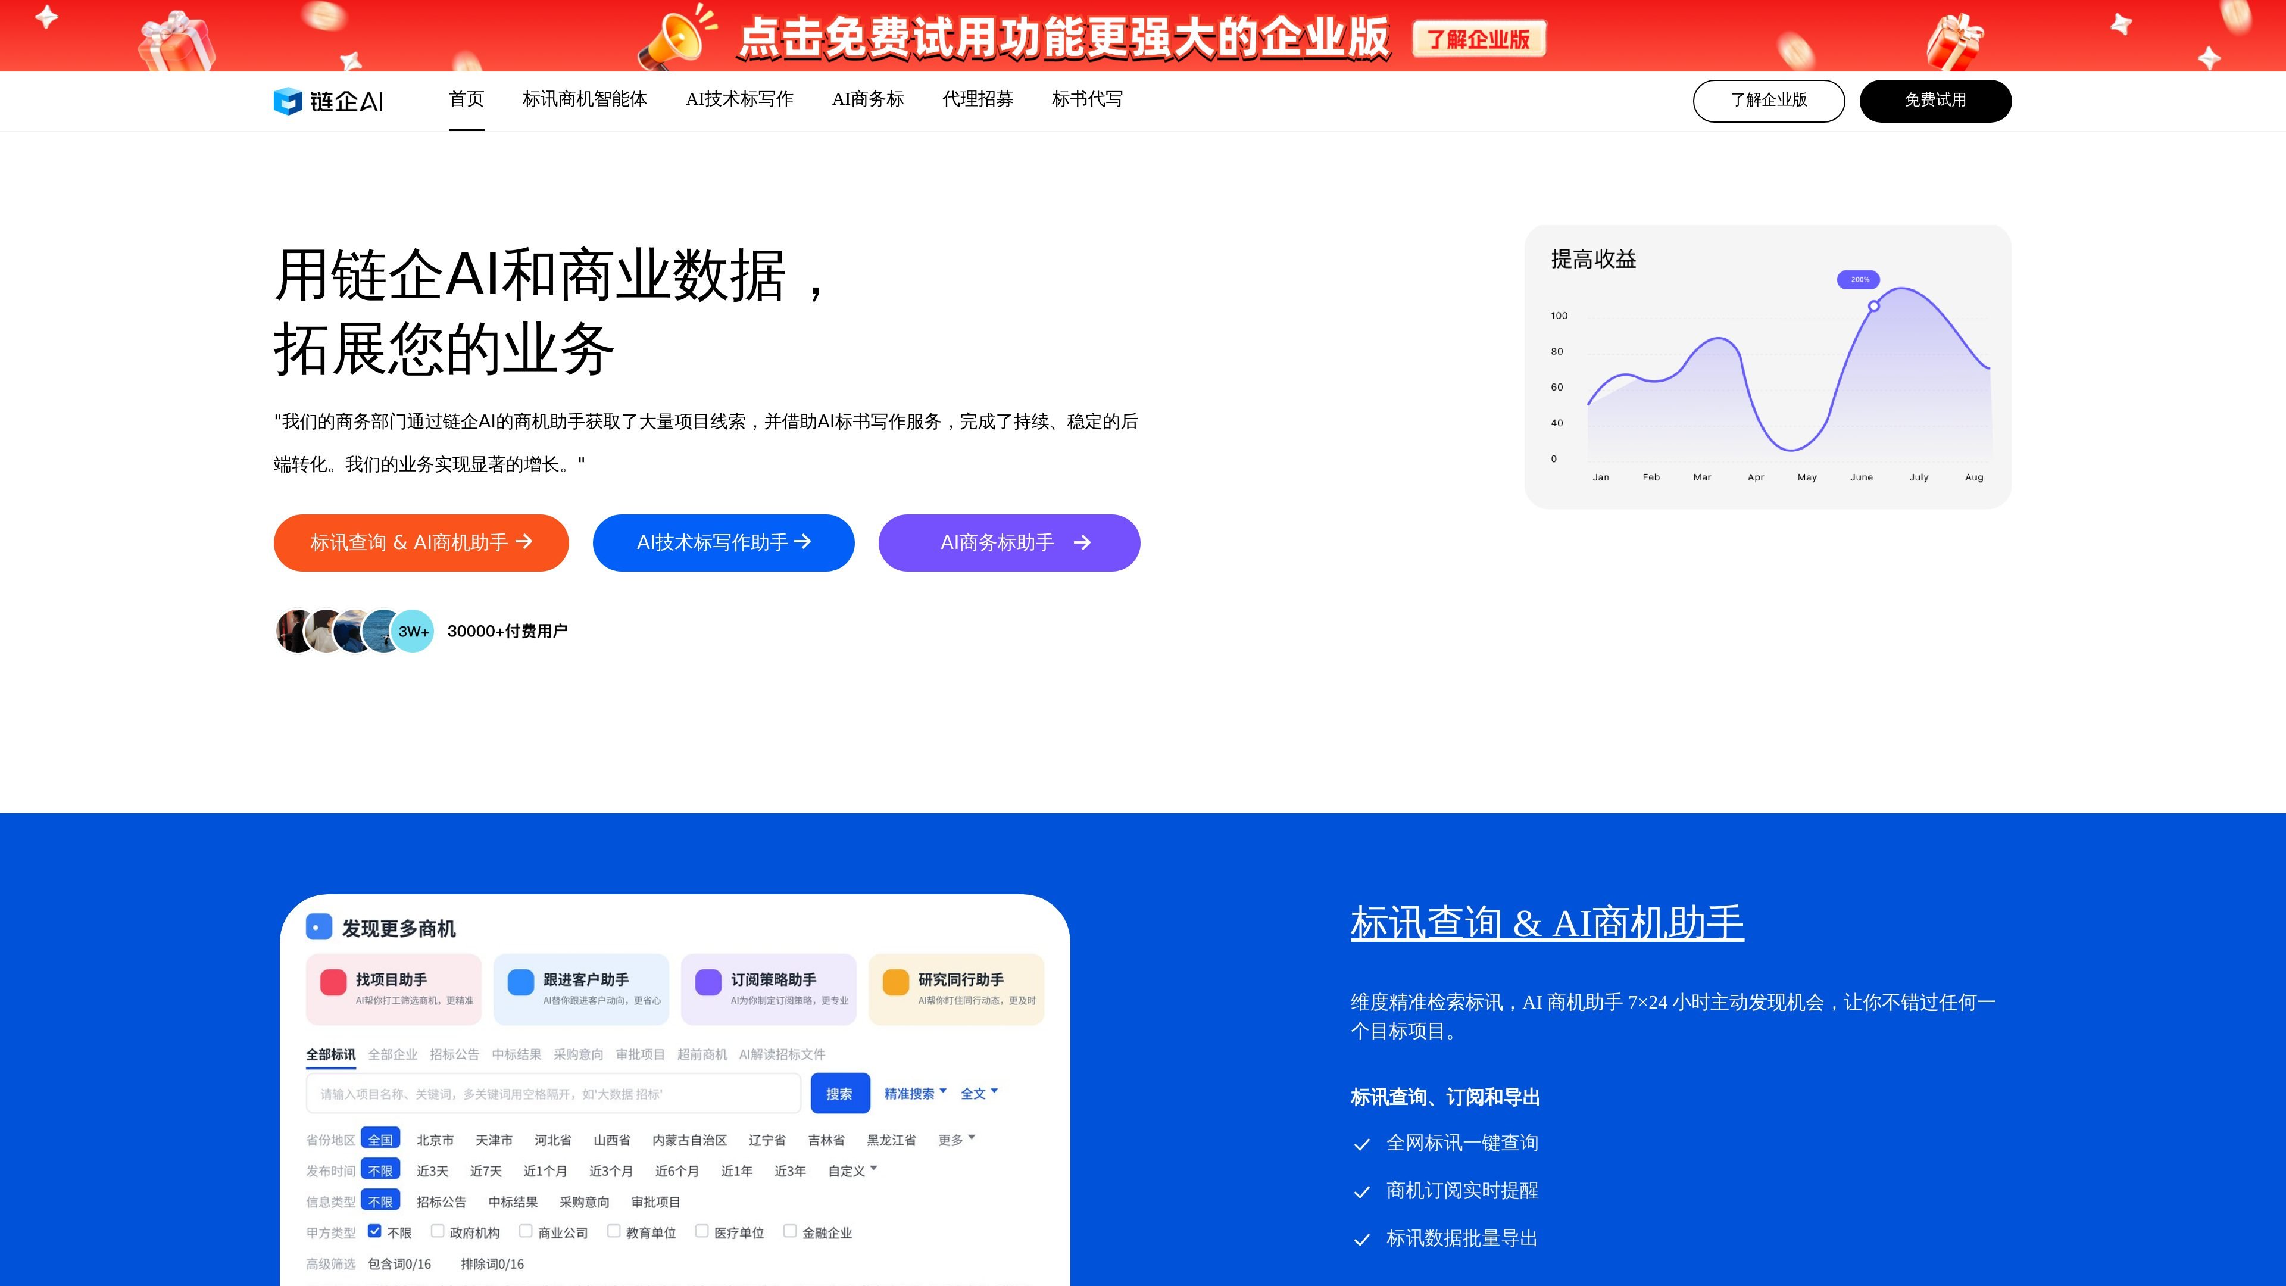Open the 标讯查询 & AI商机助手 heading link
This screenshot has height=1286, width=2286.
(1547, 922)
